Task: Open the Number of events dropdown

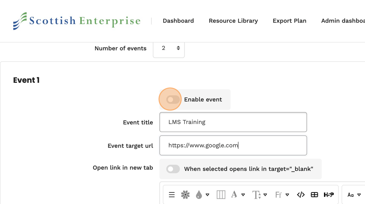Action: point(169,48)
